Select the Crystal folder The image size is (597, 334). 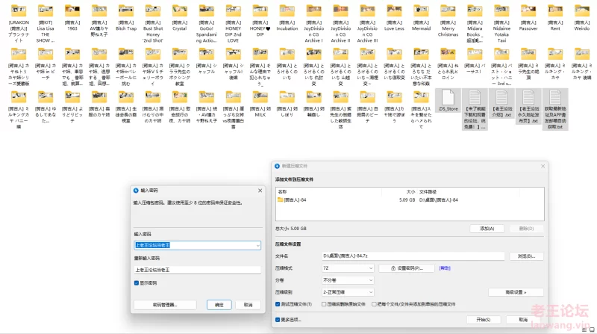click(x=180, y=18)
